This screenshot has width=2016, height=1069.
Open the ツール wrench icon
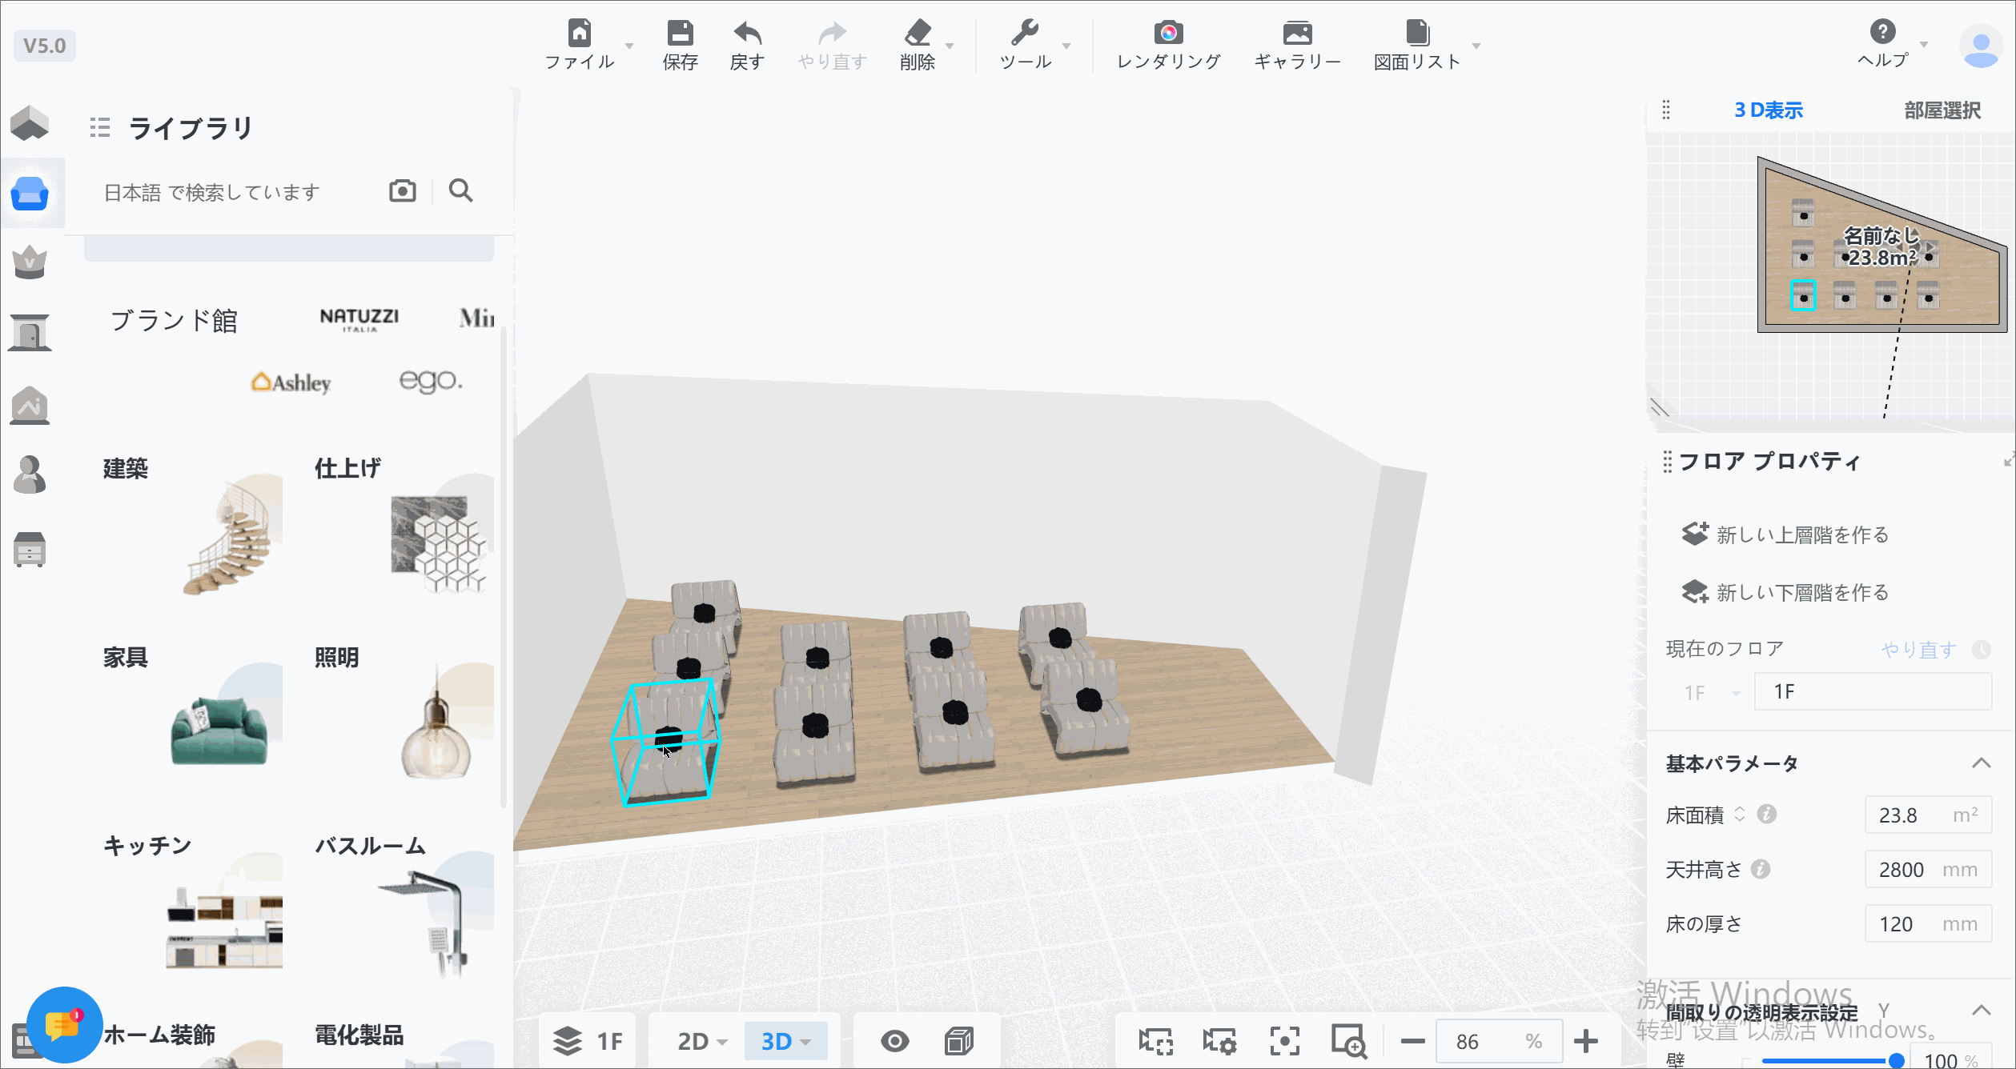[1025, 34]
